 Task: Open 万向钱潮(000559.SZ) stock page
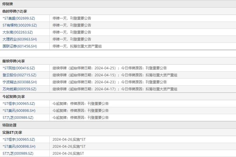point(20,89)
